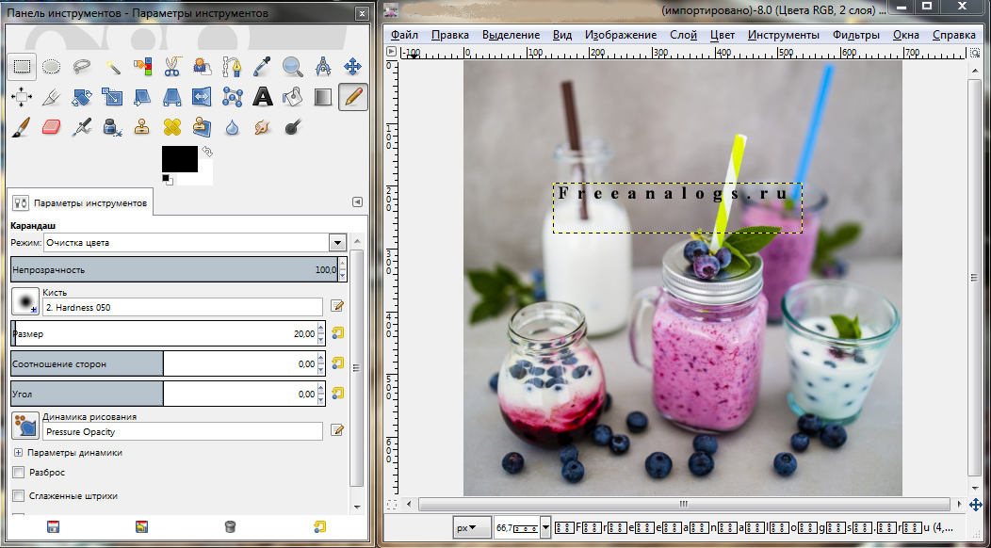
Task: Click the Pressure Opacity dynamics button
Action: (x=25, y=427)
